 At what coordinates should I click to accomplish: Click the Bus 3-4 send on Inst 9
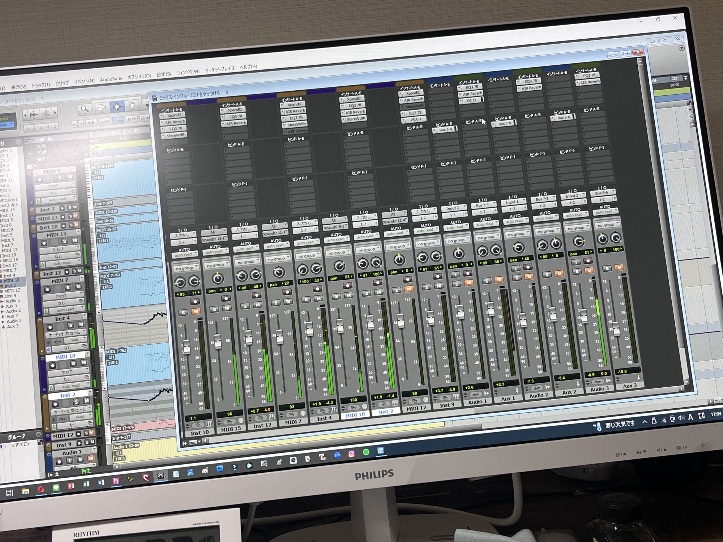coord(445,129)
